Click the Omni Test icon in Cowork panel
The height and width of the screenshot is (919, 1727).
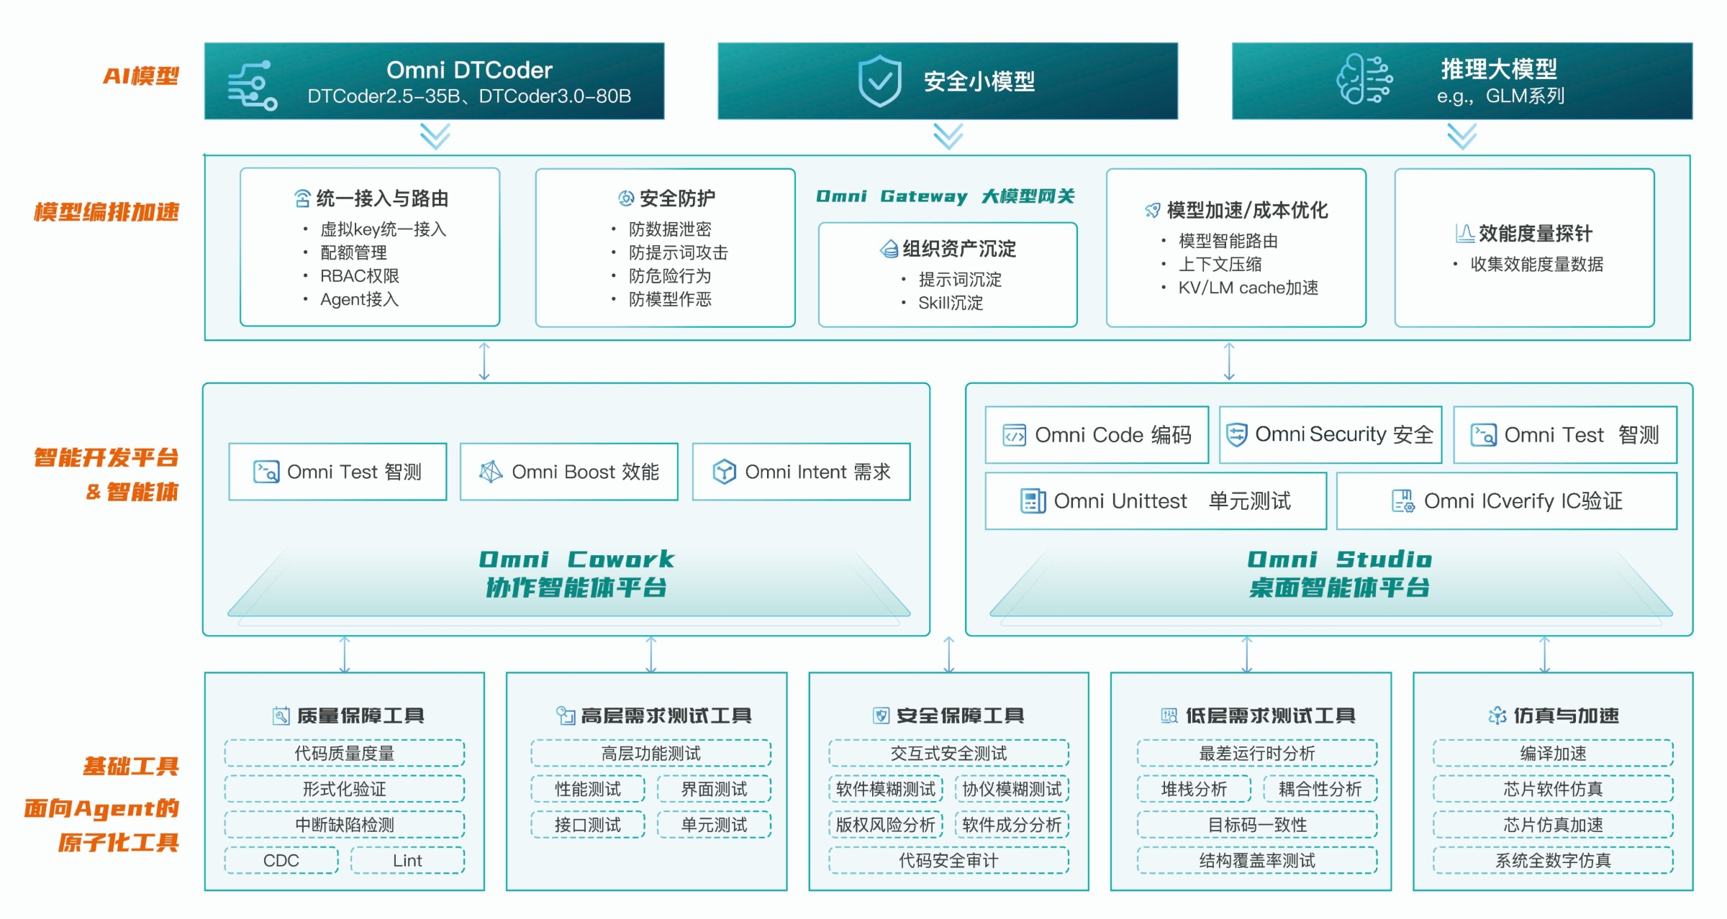[266, 472]
